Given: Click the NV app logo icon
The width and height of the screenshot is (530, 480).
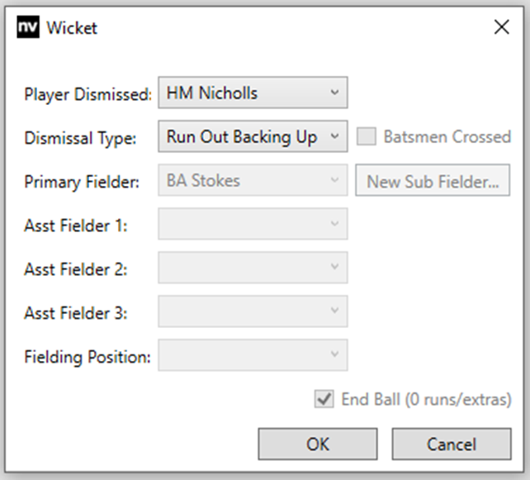Looking at the screenshot, I should (x=28, y=28).
